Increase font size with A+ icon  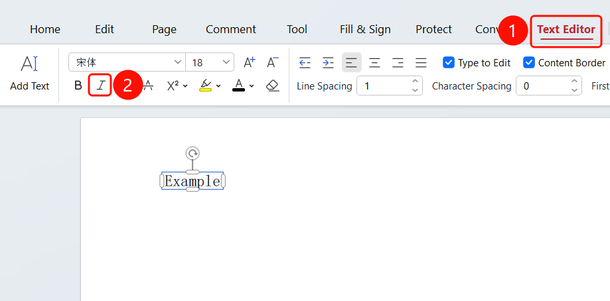click(250, 62)
